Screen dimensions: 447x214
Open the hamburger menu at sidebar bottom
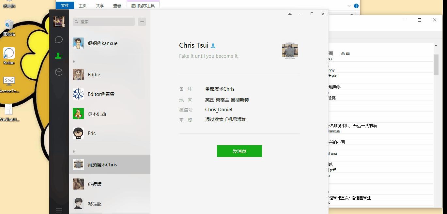point(59,210)
